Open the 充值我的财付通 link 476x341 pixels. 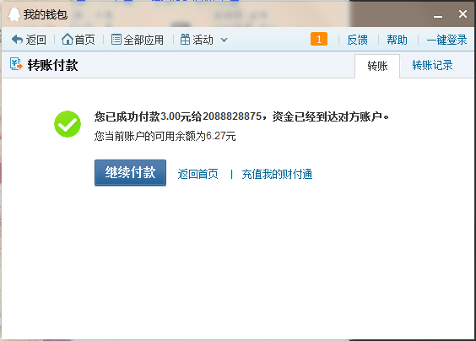277,174
